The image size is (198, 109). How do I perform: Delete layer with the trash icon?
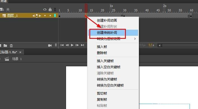pos(11,45)
